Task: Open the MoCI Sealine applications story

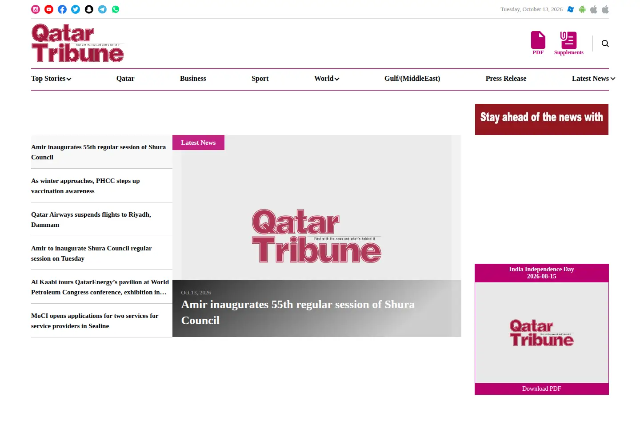Action: pyautogui.click(x=95, y=321)
